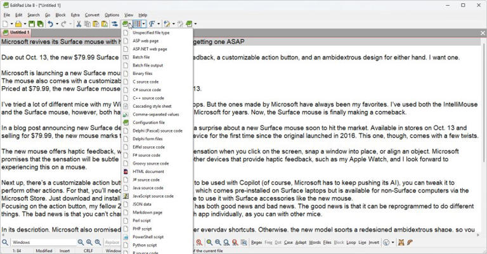Expand the Font dropdown arrow
This screenshot has height=254, width=487.
click(x=159, y=24)
